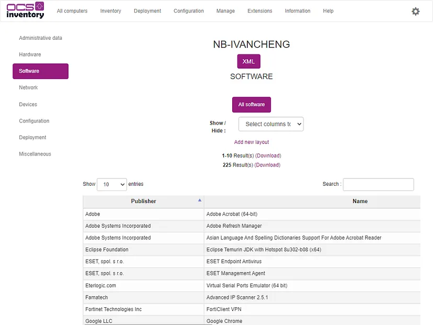The height and width of the screenshot is (325, 433).
Task: Click the Publisher column header
Action: pos(143,201)
